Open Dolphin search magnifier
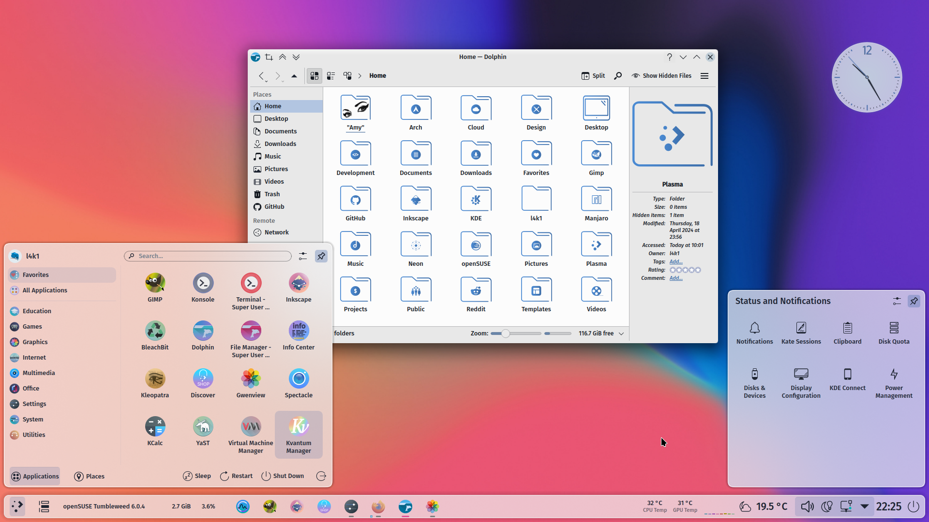 pos(618,76)
